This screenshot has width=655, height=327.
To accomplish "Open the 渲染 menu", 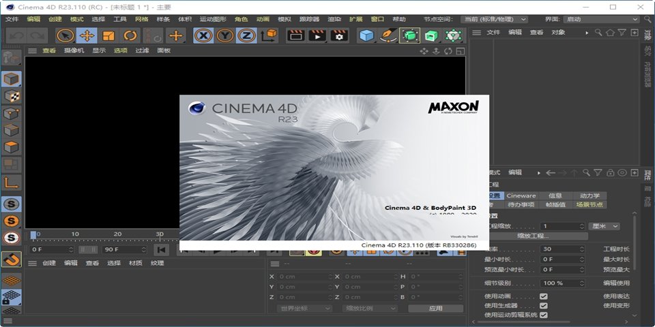I will pos(334,19).
